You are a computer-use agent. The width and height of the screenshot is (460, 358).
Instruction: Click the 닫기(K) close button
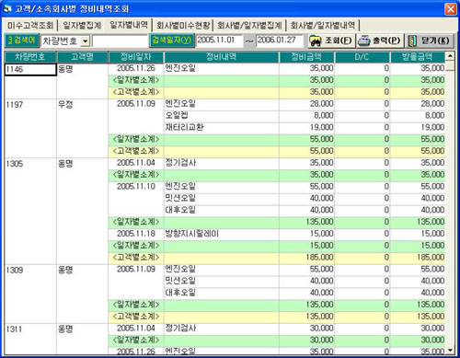430,40
